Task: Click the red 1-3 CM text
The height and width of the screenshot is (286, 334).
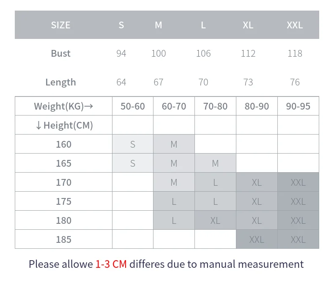Action: pyautogui.click(x=111, y=264)
